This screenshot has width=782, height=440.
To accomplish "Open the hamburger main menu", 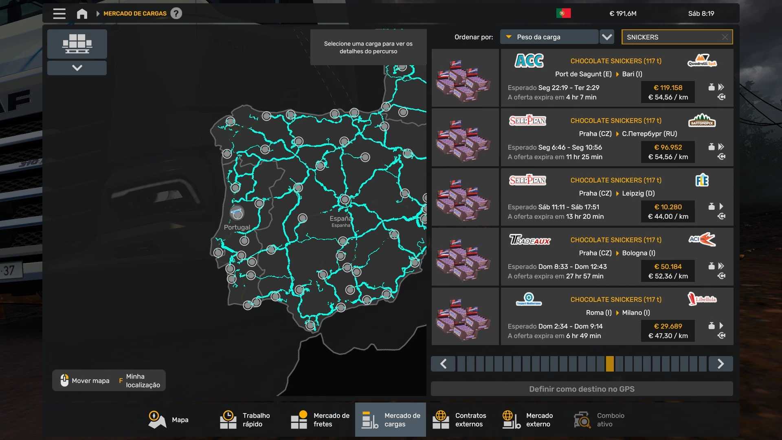I will click(x=59, y=13).
